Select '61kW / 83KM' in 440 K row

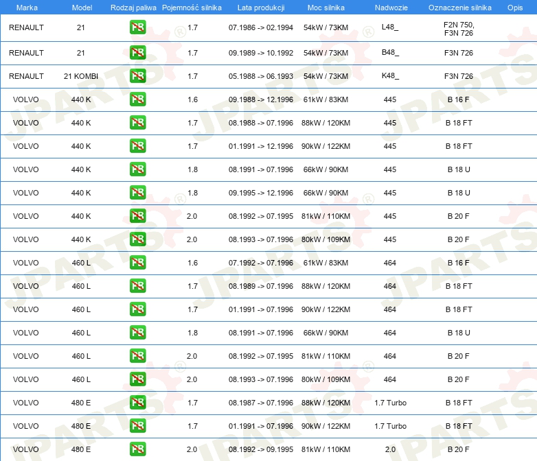[x=325, y=99]
